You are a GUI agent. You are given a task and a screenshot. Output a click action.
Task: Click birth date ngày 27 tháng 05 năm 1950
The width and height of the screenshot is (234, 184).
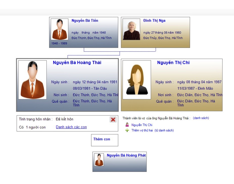(162, 33)
